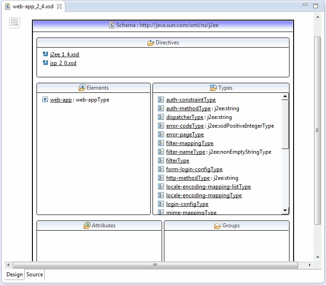Viewport: 326px width, 285px height.
Task: Click the horizontal scroll left arrow
Action: click(8, 265)
